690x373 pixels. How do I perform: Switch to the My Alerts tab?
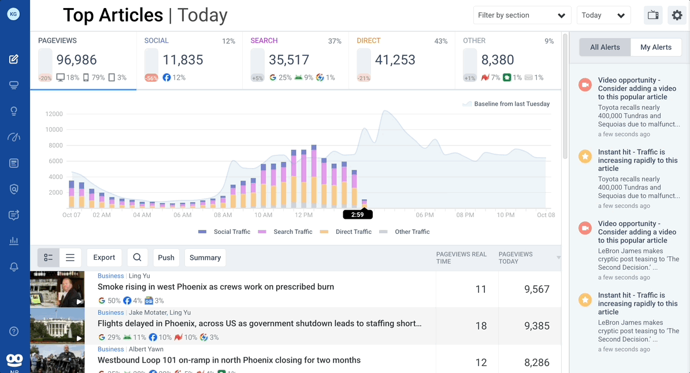[x=656, y=47]
